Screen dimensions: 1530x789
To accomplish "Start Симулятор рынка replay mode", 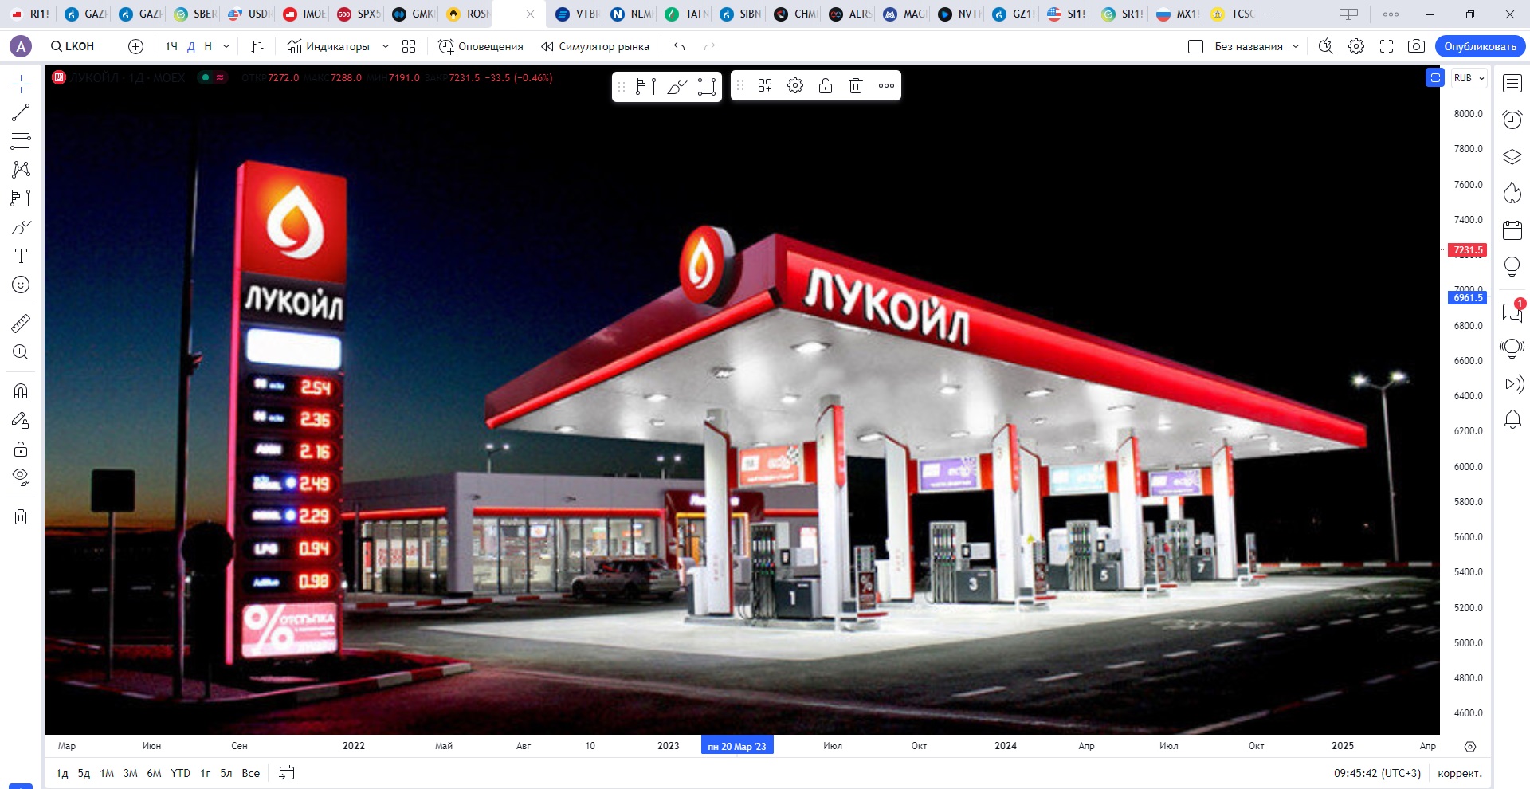I will click(594, 46).
